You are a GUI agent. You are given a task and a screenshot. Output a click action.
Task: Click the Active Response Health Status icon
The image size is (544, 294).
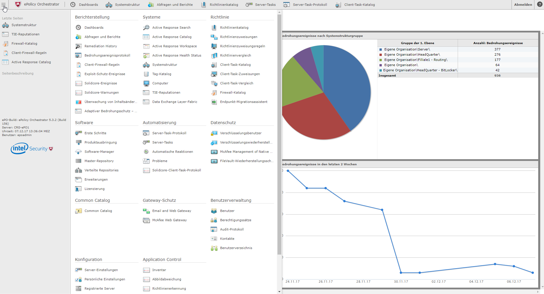pyautogui.click(x=146, y=55)
